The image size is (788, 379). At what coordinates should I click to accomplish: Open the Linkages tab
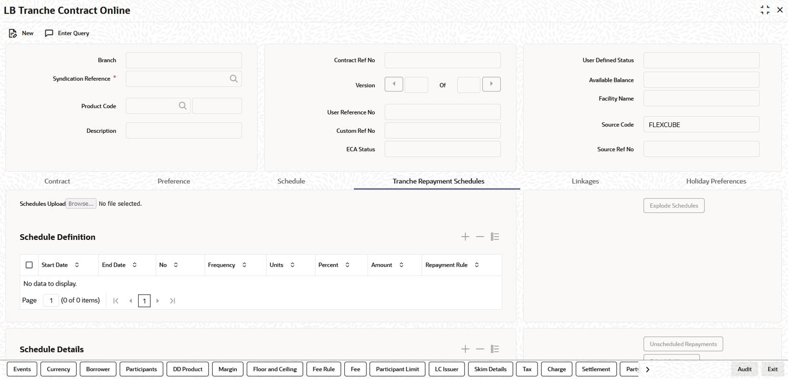pyautogui.click(x=585, y=181)
